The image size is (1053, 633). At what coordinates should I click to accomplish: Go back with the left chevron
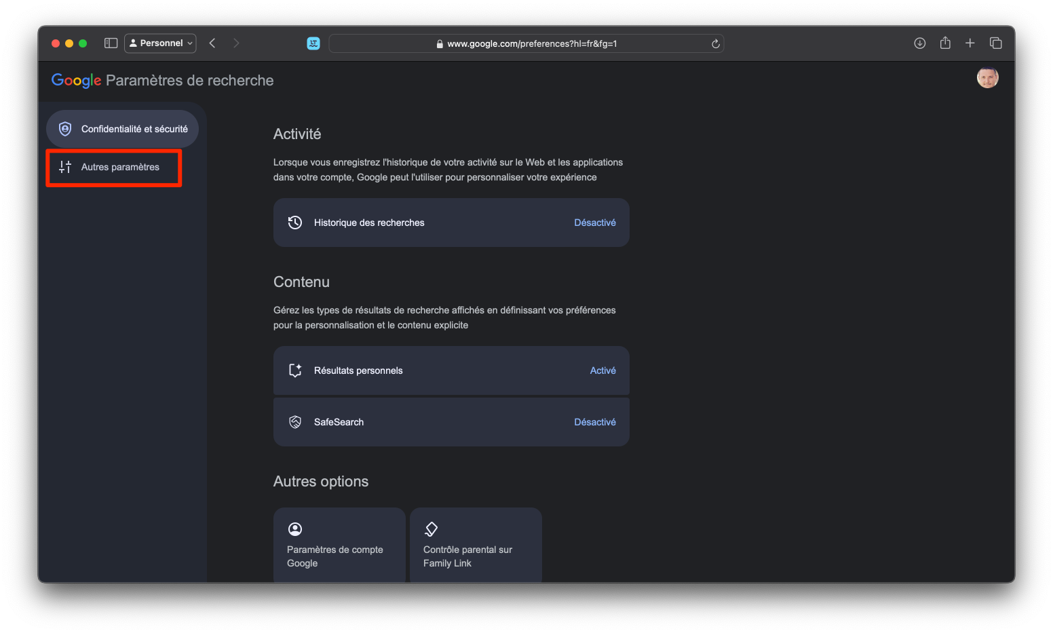212,43
